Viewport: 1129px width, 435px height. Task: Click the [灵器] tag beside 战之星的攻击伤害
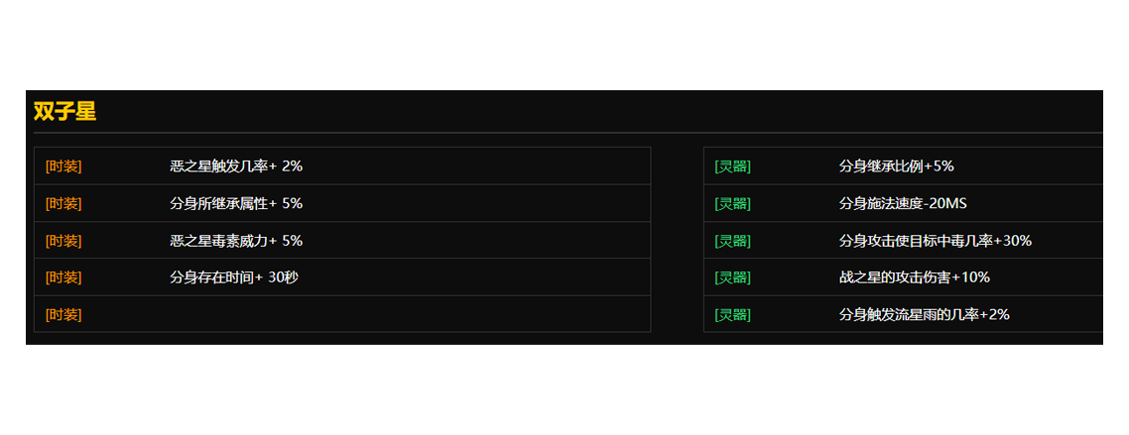point(732,277)
